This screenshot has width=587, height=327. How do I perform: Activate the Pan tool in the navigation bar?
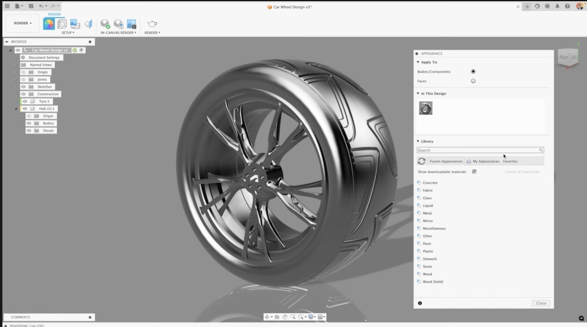coord(285,317)
